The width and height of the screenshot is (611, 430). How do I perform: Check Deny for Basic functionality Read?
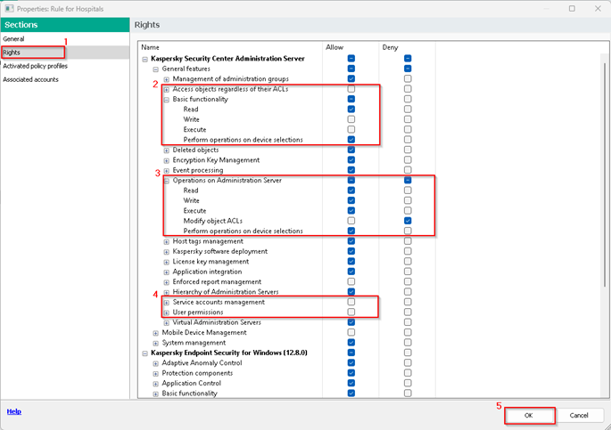[408, 109]
